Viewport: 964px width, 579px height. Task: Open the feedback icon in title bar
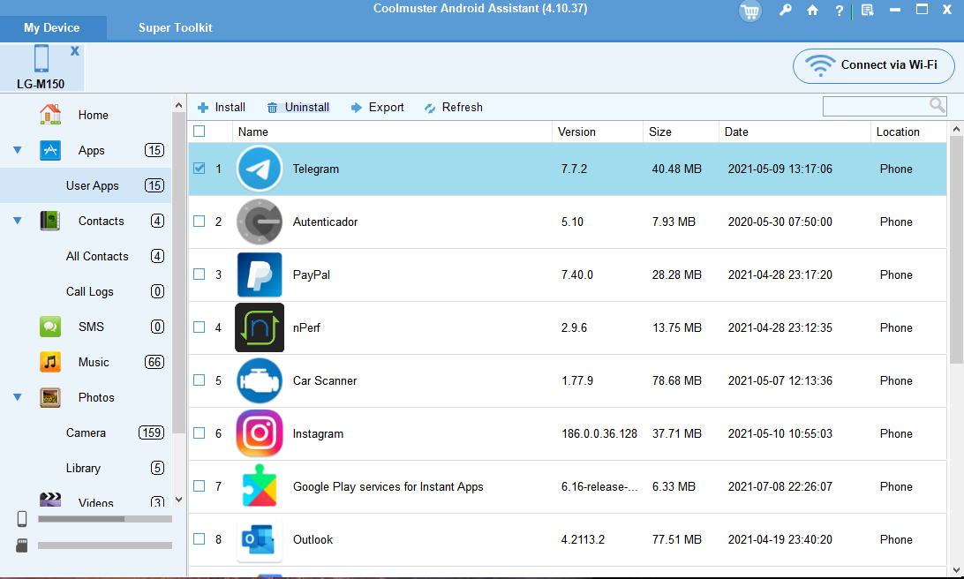pos(868,11)
